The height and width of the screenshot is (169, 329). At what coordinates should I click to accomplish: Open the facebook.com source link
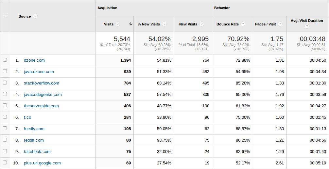click(37, 152)
